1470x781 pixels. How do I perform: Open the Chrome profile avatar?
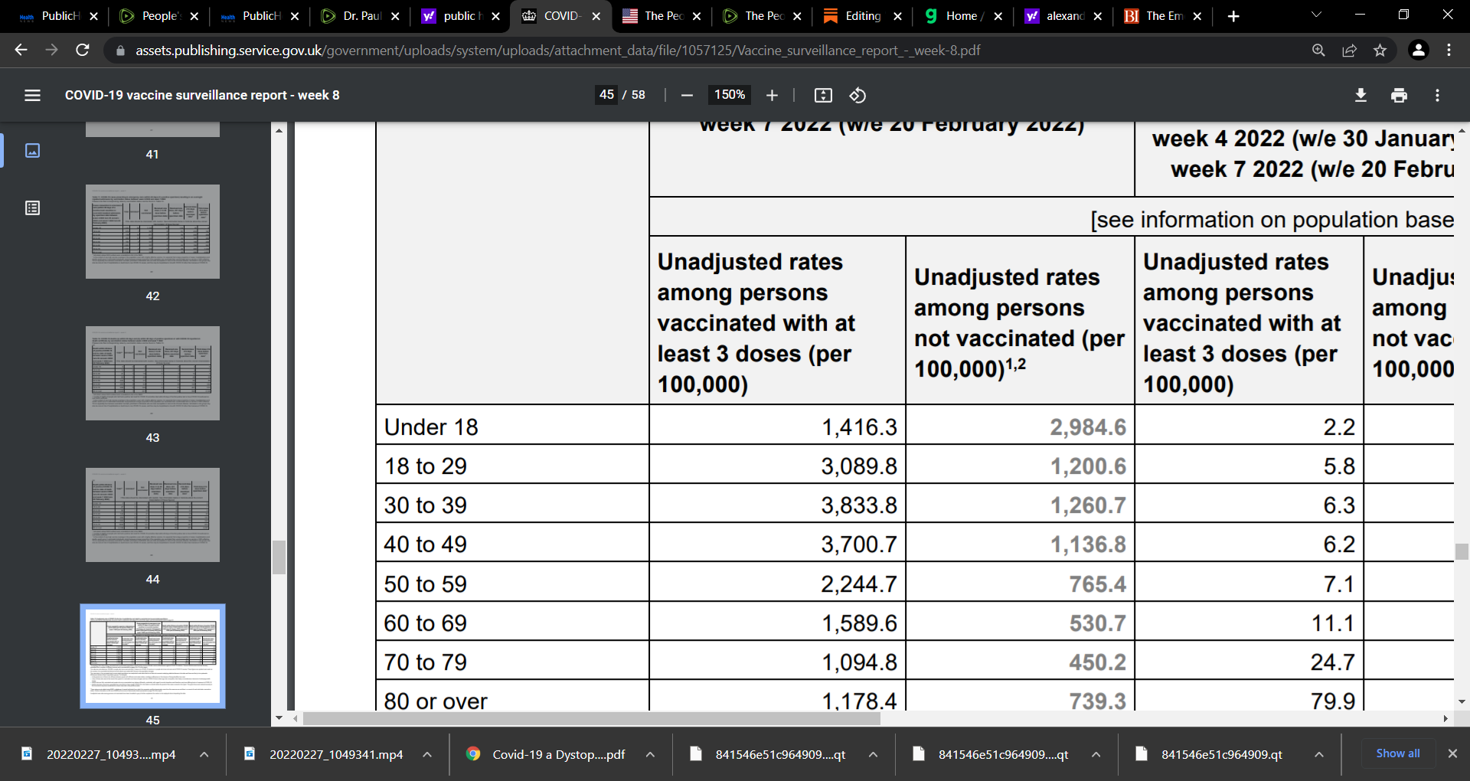tap(1418, 50)
